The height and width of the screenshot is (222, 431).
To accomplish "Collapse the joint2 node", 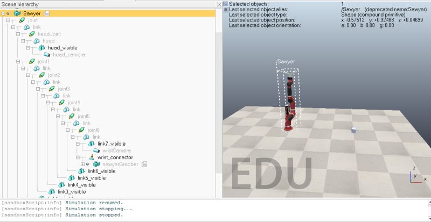I will click(28, 75).
